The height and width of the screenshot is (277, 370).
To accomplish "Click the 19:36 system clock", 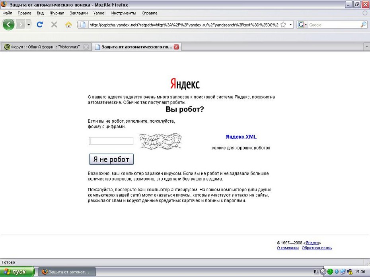I will 360,272.
